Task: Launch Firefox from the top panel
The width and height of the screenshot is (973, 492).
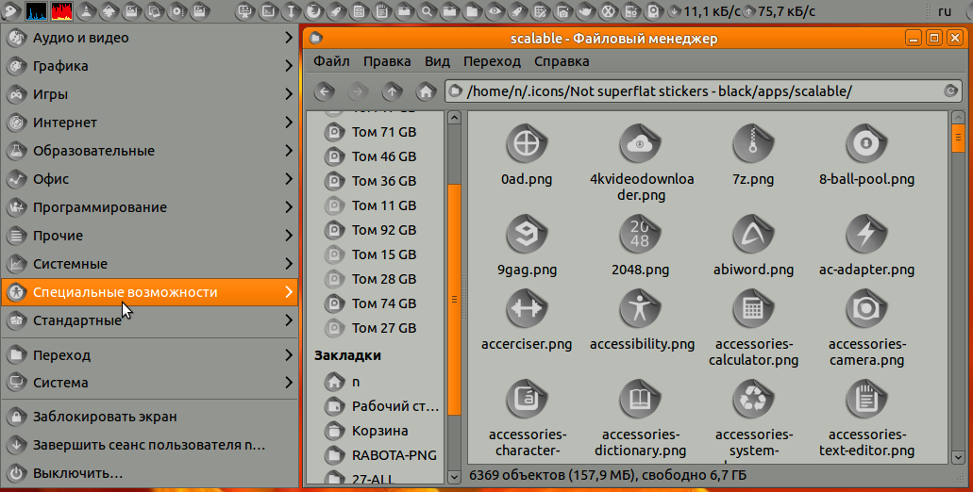Action: click(313, 10)
